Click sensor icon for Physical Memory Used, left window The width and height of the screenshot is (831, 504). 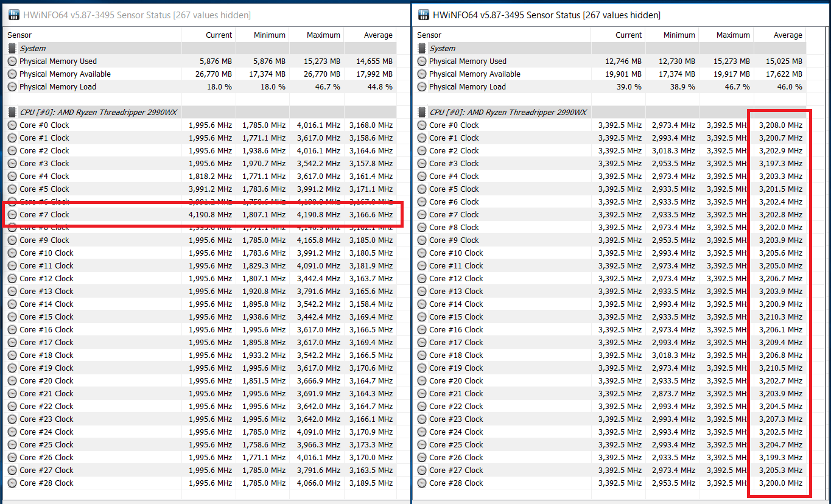tap(12, 61)
